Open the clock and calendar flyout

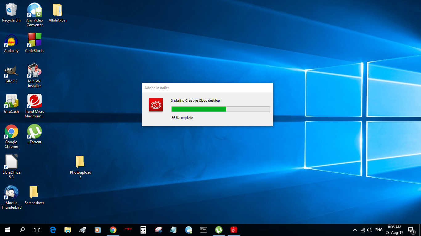point(394,230)
